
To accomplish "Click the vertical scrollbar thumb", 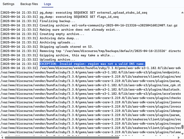I will click(x=182, y=127).
